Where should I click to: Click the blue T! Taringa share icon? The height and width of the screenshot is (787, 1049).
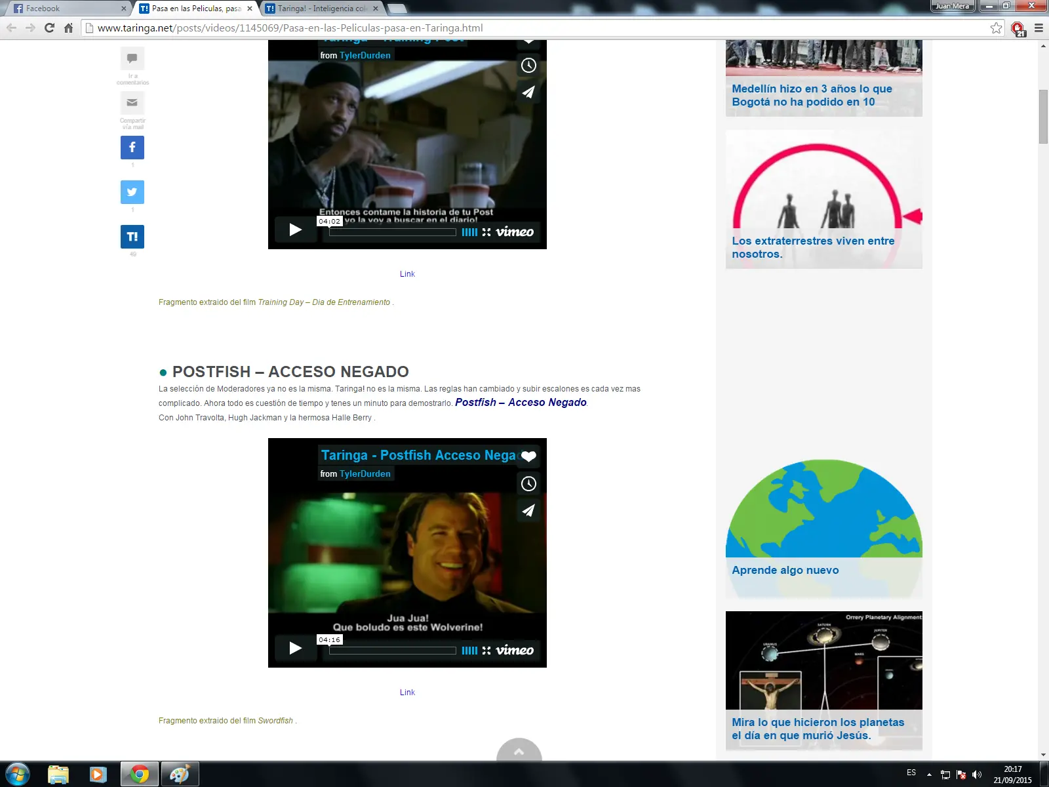click(x=132, y=237)
